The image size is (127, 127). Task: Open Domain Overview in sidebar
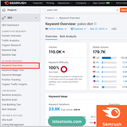11,36
